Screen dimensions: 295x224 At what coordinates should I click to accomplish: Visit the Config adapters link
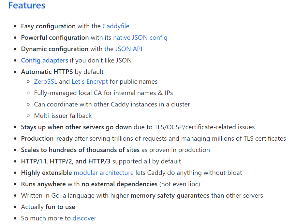pos(45,60)
